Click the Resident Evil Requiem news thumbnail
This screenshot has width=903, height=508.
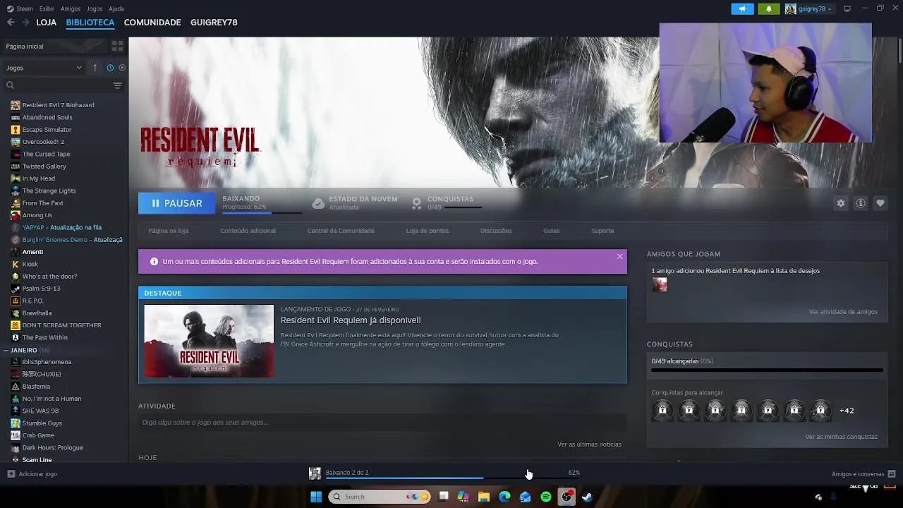(209, 341)
